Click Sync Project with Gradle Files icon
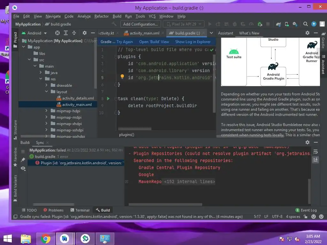Image resolution: width=327 pixels, height=245 pixels. (278, 24)
